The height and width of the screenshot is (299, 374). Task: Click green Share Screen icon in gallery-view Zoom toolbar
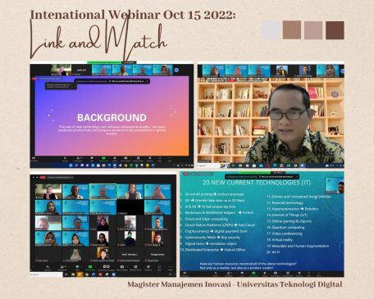pos(90,267)
